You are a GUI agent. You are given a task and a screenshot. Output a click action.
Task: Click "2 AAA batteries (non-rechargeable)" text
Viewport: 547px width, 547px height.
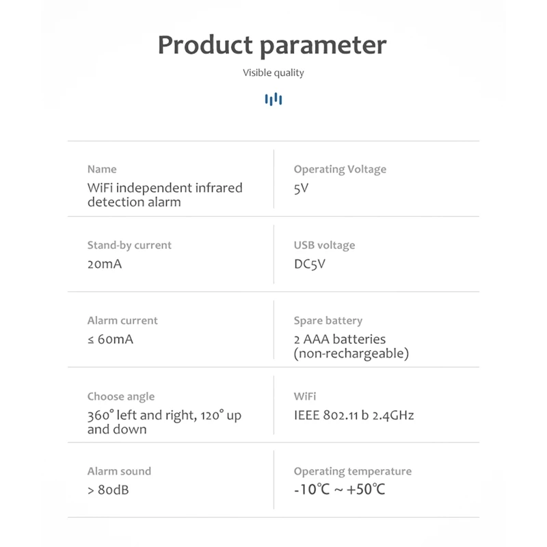coord(351,347)
